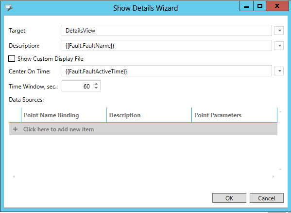This screenshot has width=291, height=213.
Task: Focus the Time Window seconds value box
Action: click(x=78, y=86)
